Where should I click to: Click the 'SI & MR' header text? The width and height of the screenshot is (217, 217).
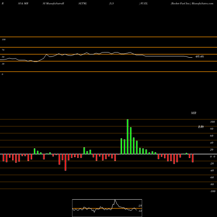(x=23, y=3)
